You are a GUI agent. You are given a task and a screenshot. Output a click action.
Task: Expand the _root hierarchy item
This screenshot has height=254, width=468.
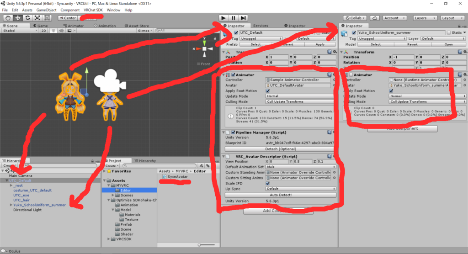tap(11, 185)
